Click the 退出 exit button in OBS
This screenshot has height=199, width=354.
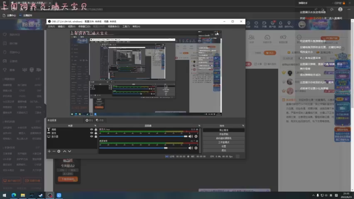(224, 150)
